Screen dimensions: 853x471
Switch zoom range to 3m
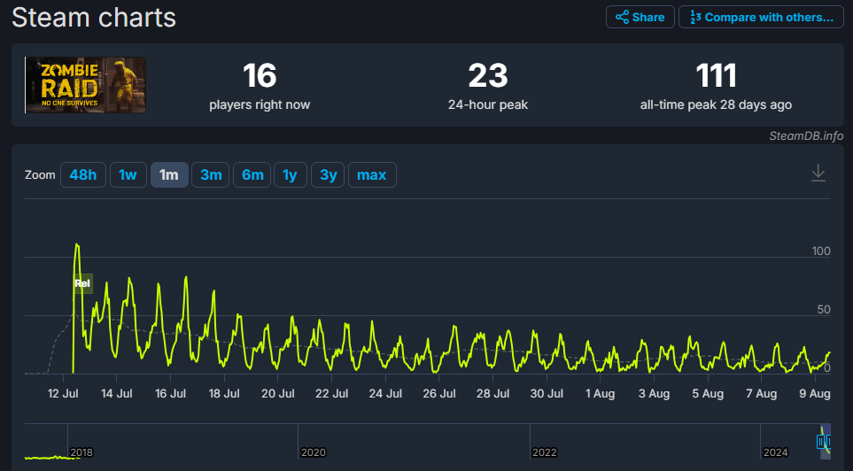(211, 174)
